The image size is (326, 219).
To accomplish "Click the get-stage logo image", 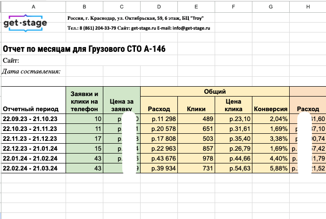I will (x=25, y=23).
